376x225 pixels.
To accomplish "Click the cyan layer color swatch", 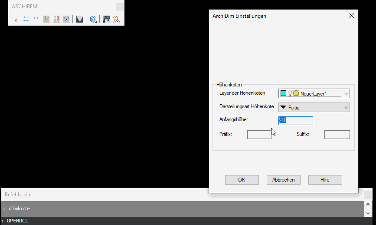I will pos(283,93).
